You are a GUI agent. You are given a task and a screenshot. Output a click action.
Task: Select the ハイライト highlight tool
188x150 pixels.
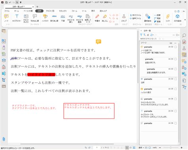[45, 18]
